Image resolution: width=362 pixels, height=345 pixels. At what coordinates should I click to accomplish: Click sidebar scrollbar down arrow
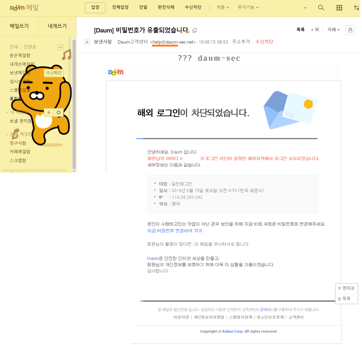pyautogui.click(x=74, y=171)
